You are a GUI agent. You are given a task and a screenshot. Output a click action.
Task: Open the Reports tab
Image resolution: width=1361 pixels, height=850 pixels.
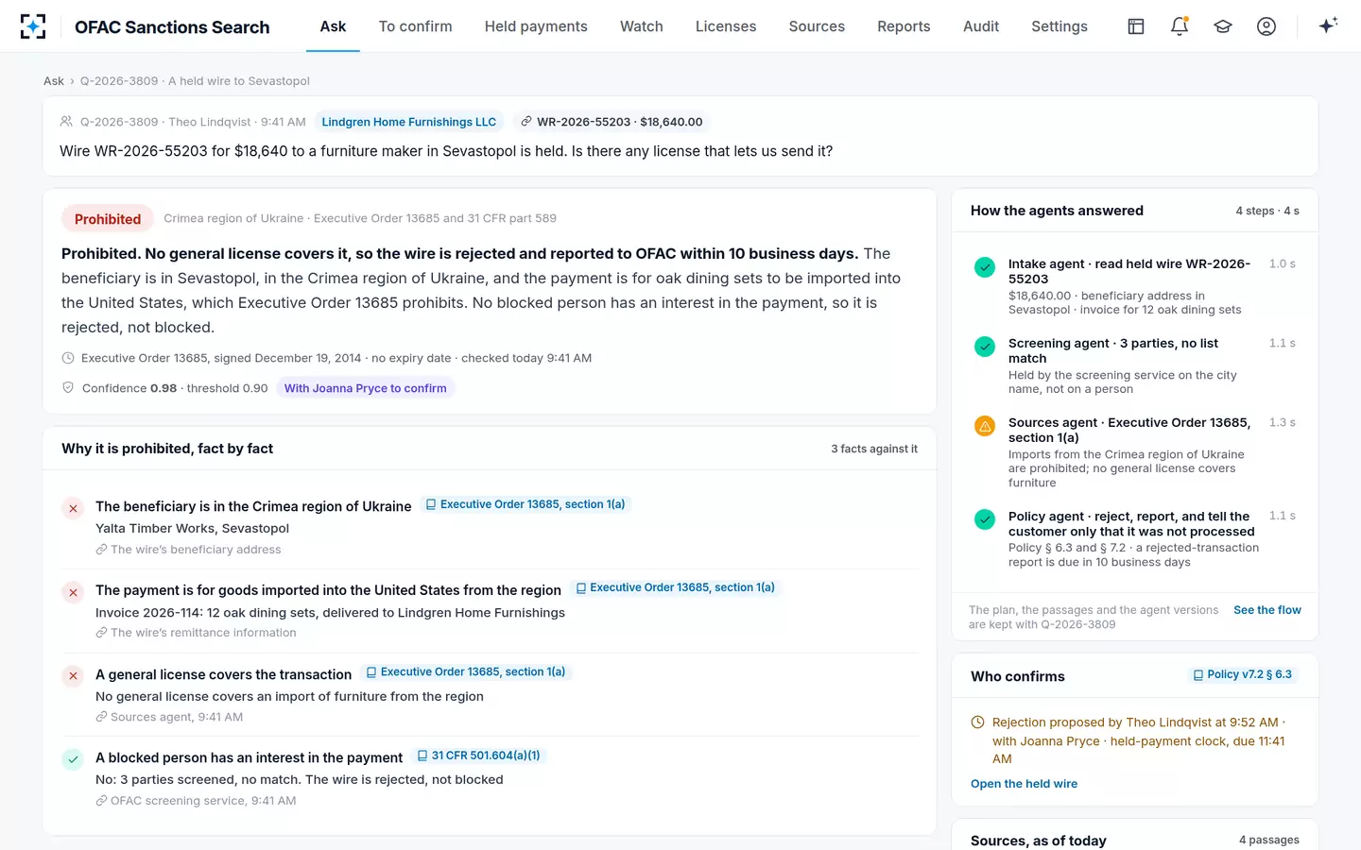point(904,26)
